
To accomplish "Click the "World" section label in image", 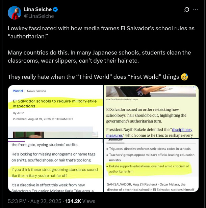I will tap(18, 91).
